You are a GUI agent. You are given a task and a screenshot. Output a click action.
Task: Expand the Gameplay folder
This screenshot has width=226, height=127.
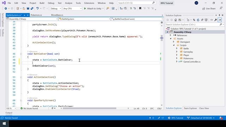point(177,52)
